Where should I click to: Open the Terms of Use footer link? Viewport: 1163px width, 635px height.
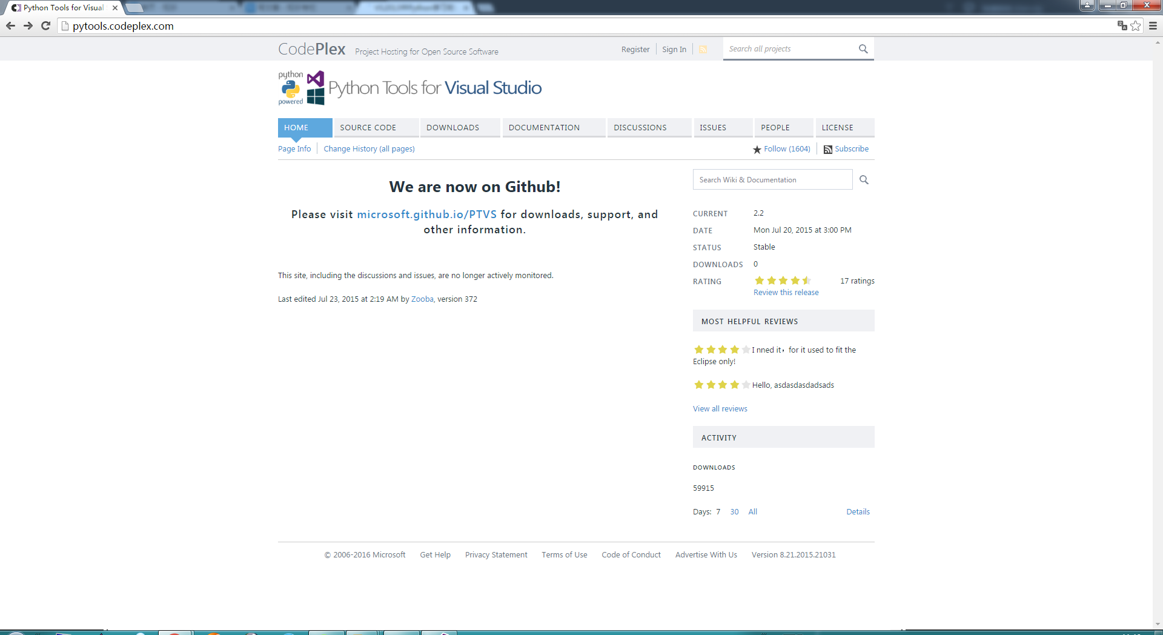pyautogui.click(x=565, y=555)
